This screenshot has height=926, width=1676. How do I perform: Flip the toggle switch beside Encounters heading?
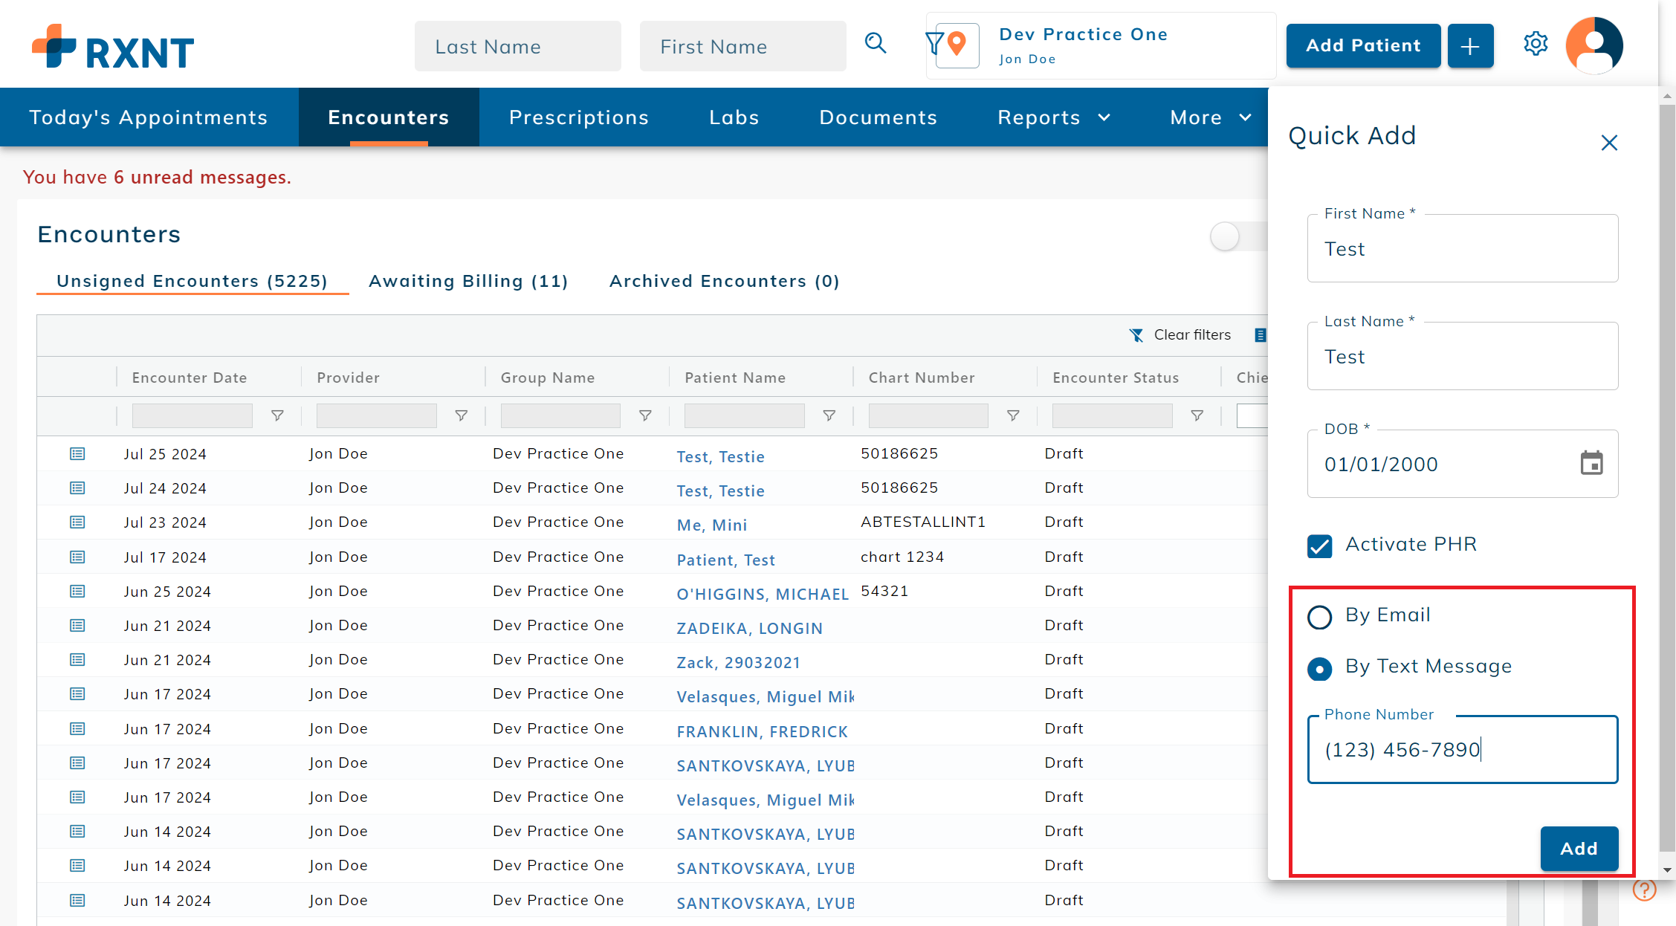point(1224,236)
